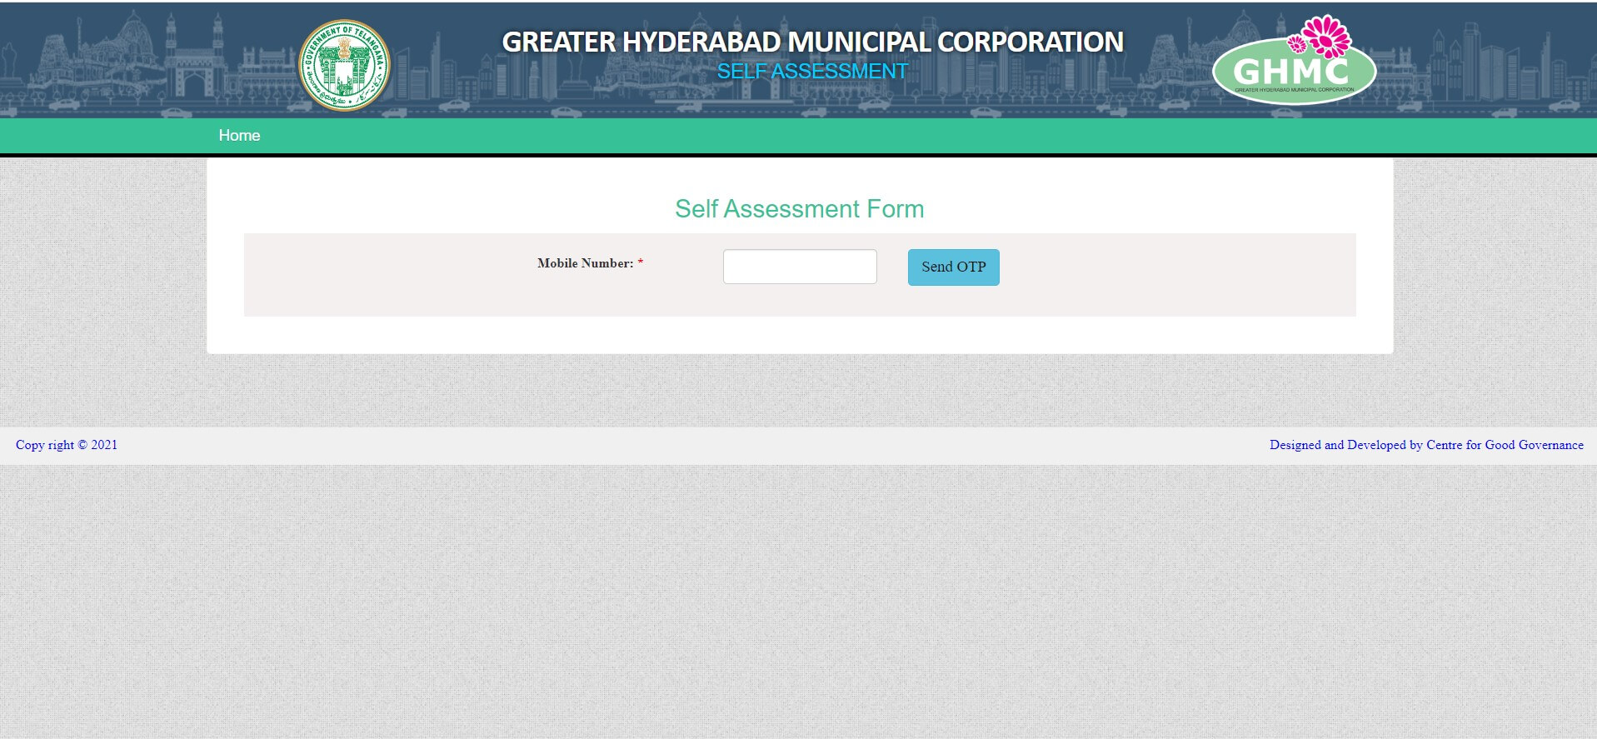Open the Home menu item
Screen dimensions: 1597x739
tap(239, 135)
